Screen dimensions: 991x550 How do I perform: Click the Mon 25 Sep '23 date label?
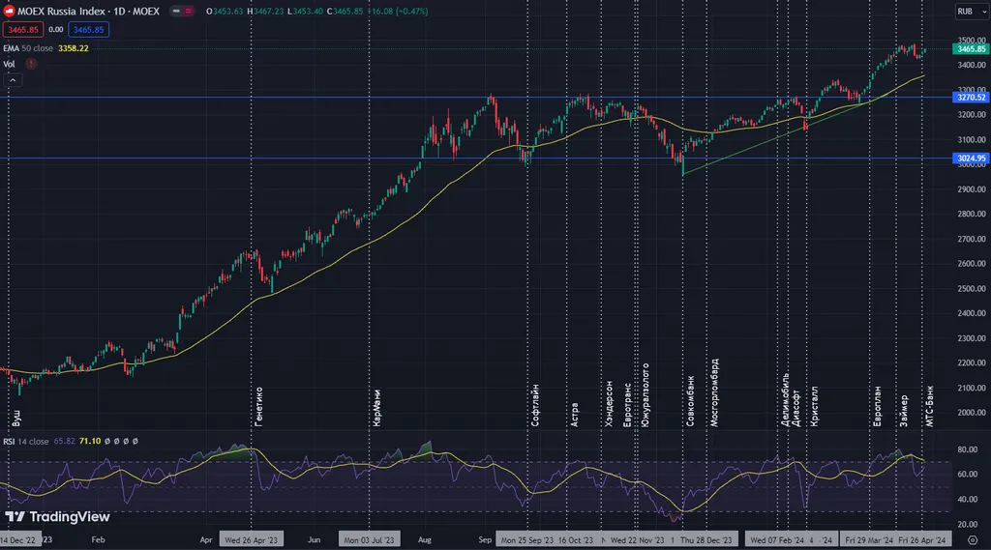pyautogui.click(x=527, y=540)
